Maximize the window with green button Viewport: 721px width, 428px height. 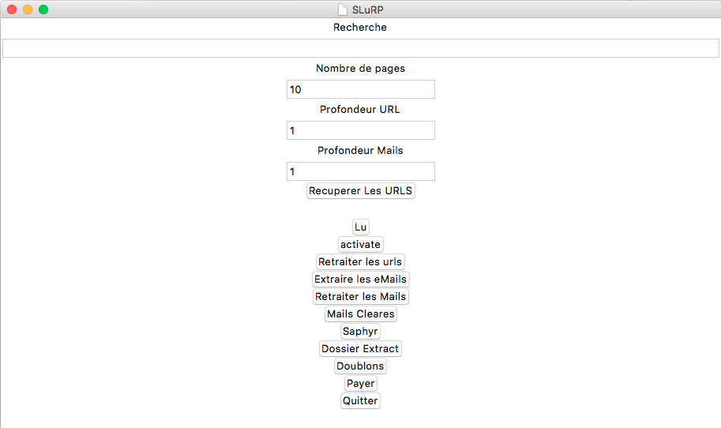point(43,9)
